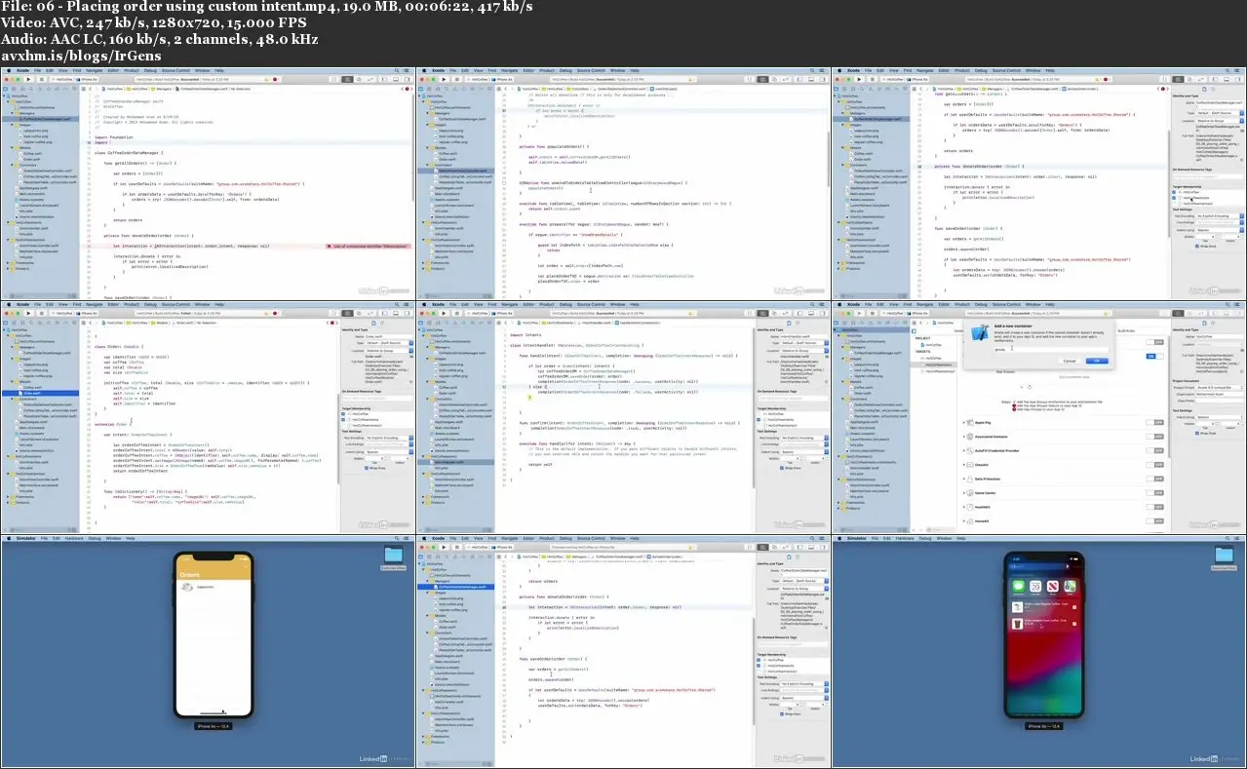
Task: Turn off the App Groups ON switch
Action: (x=1154, y=356)
